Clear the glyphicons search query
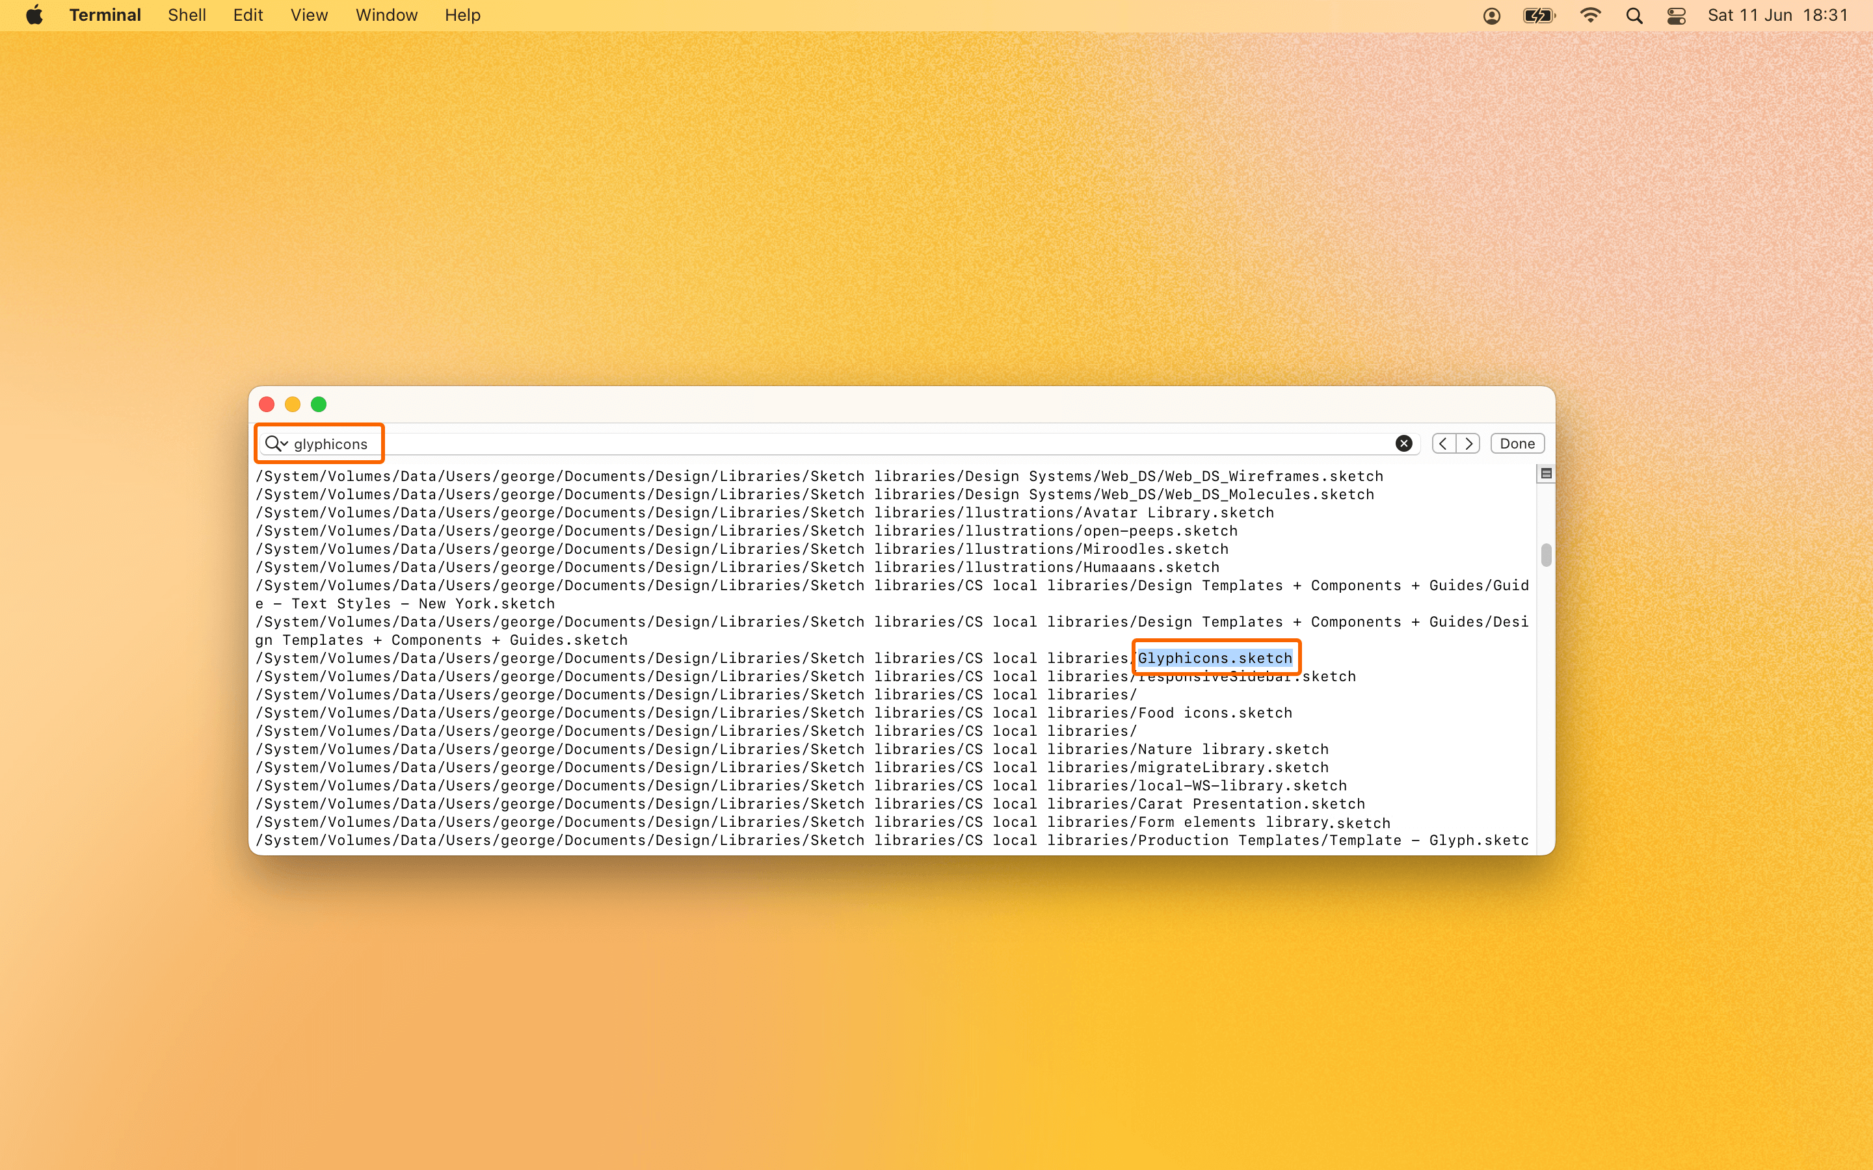The height and width of the screenshot is (1170, 1873). pos(1403,443)
